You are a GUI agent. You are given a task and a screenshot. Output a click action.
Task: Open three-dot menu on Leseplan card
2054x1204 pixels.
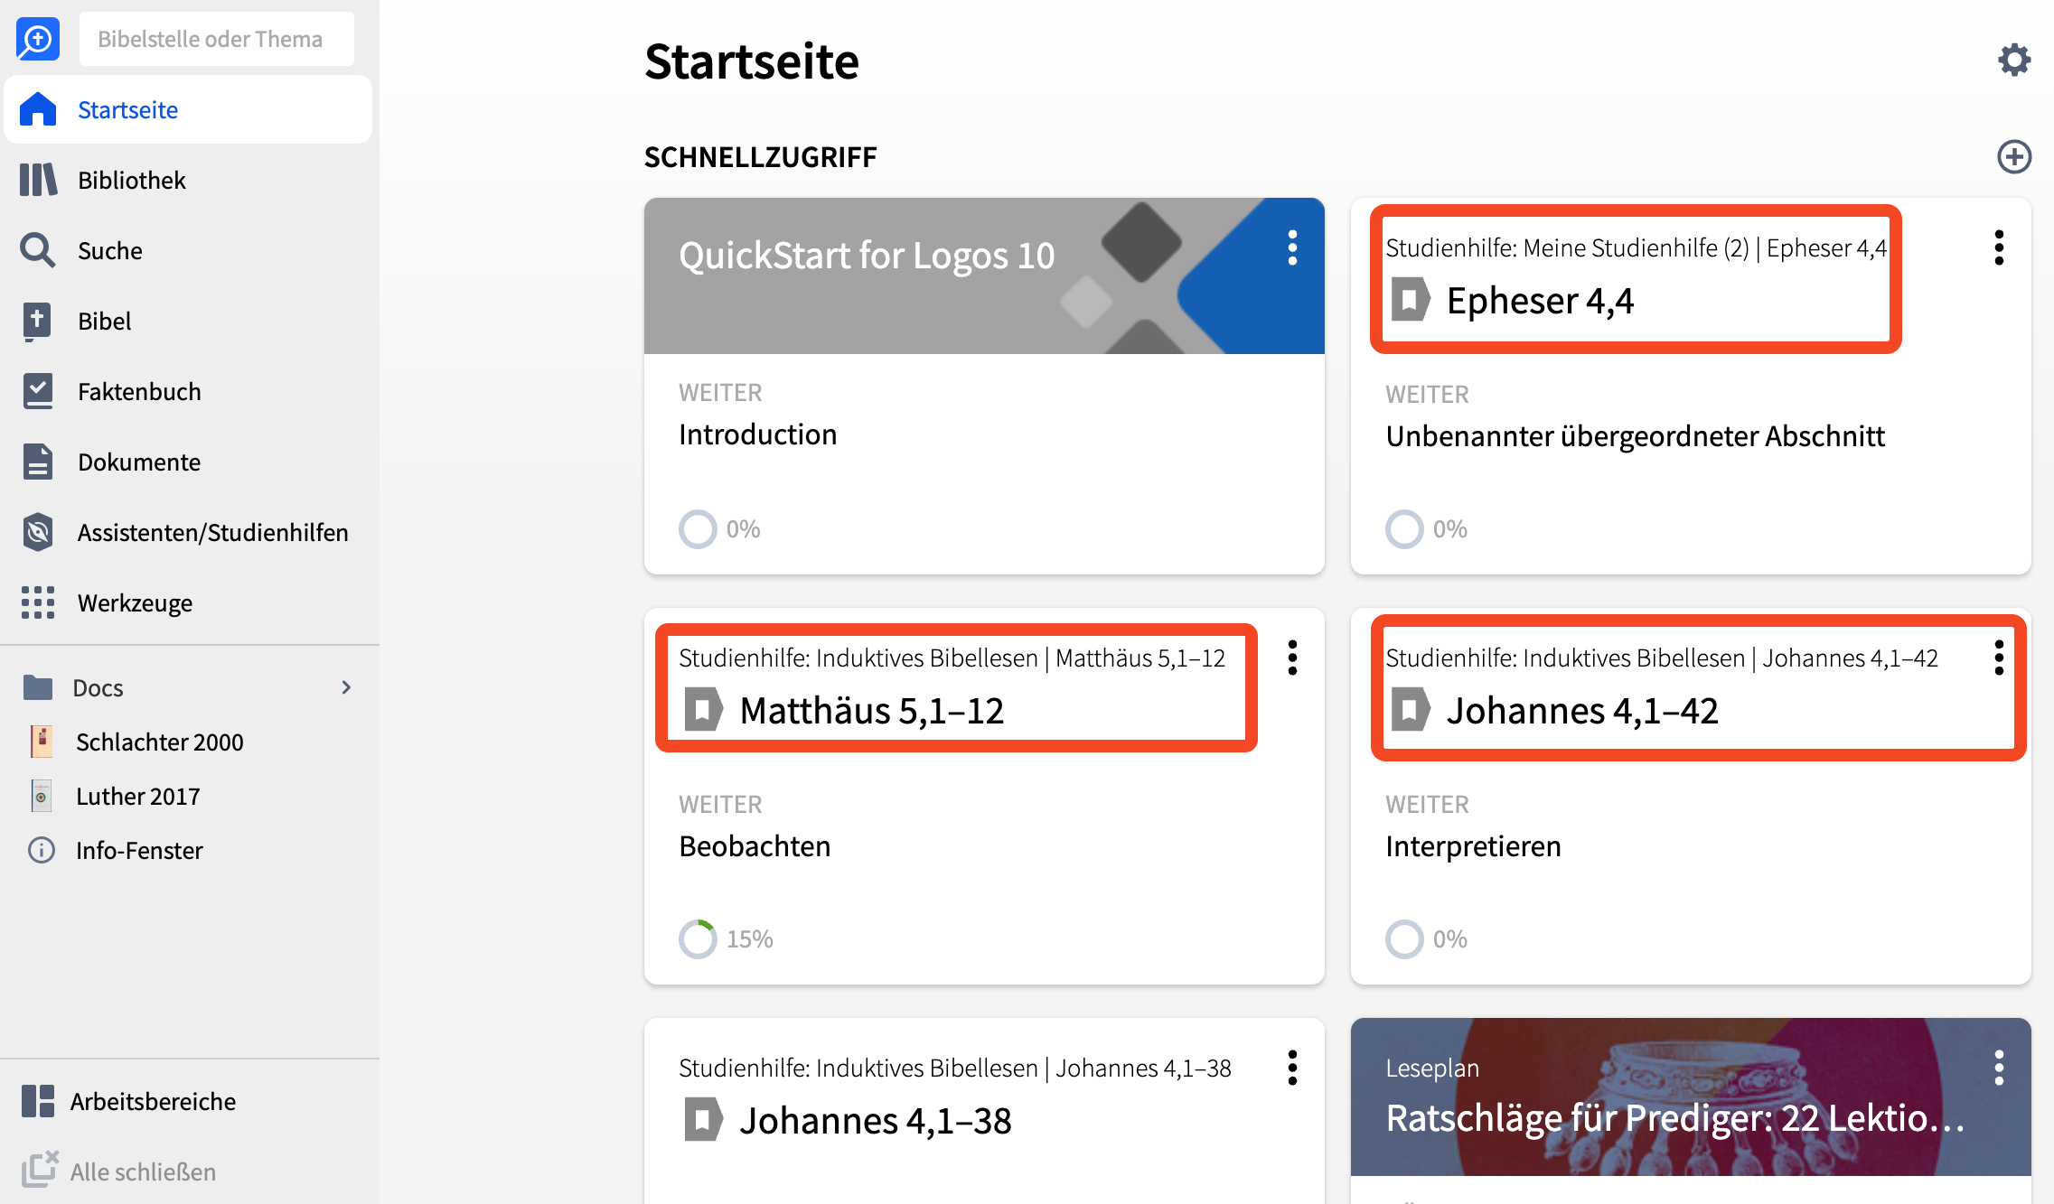pos(1999,1068)
